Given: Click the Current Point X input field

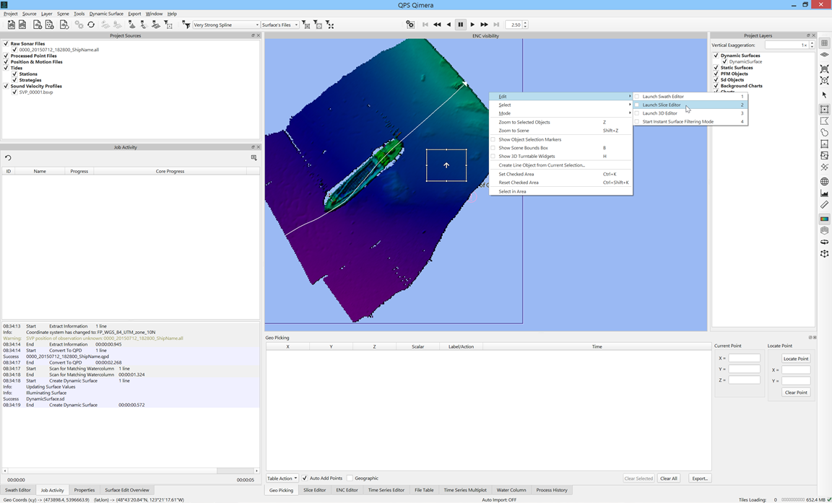Looking at the screenshot, I should point(744,358).
